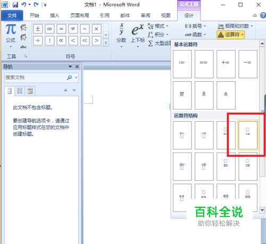
Task: Open the 函数 function dropdown
Action: 195,35
